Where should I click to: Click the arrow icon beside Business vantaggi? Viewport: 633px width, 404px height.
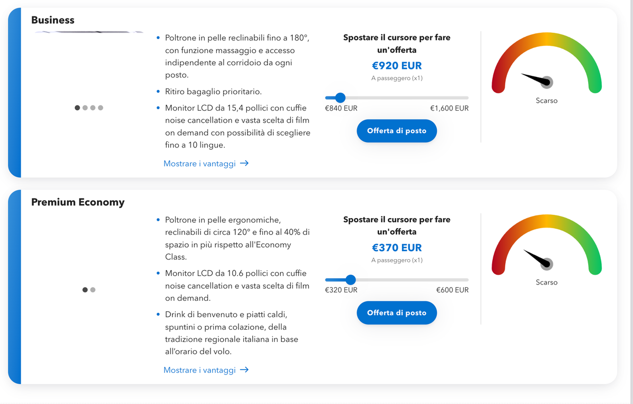coord(244,164)
